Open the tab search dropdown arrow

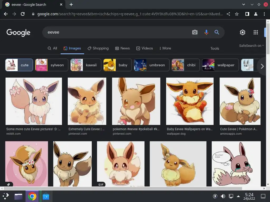pos(243,4)
